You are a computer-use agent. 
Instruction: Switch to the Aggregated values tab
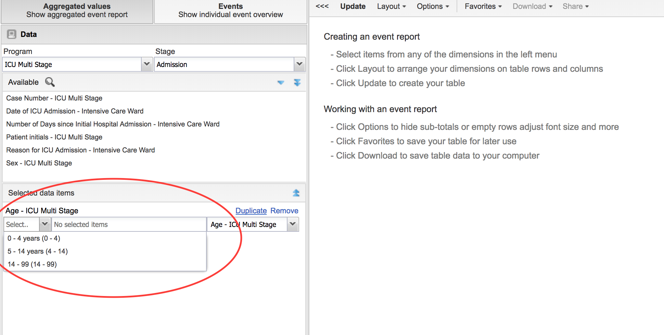point(77,11)
